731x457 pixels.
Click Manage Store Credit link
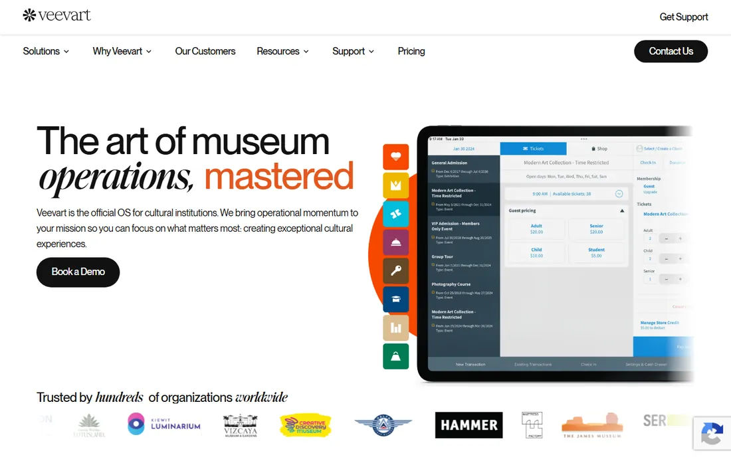pos(660,322)
